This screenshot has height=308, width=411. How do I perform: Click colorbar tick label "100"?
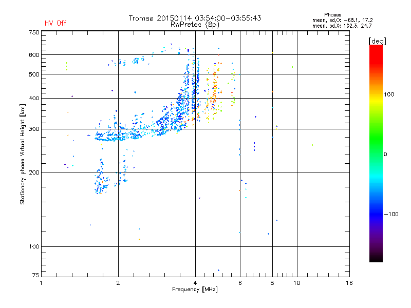click(x=389, y=94)
